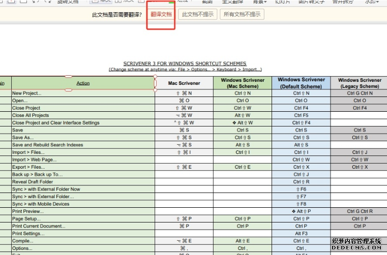The width and height of the screenshot is (387, 255).
Task: Click Default Scheme 'Ctrl F4' for Close Project
Action: pos(301,108)
